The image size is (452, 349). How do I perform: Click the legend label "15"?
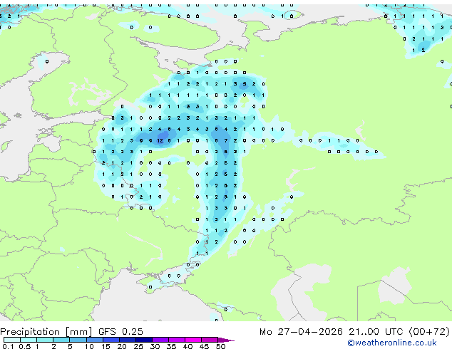click(x=106, y=346)
